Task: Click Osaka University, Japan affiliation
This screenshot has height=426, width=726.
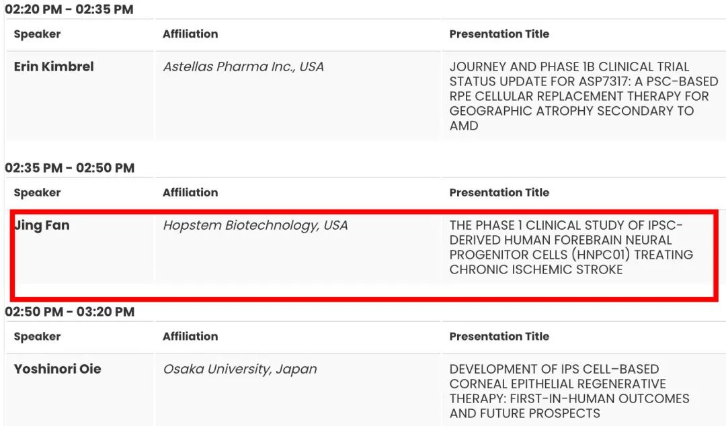Action: pos(240,369)
